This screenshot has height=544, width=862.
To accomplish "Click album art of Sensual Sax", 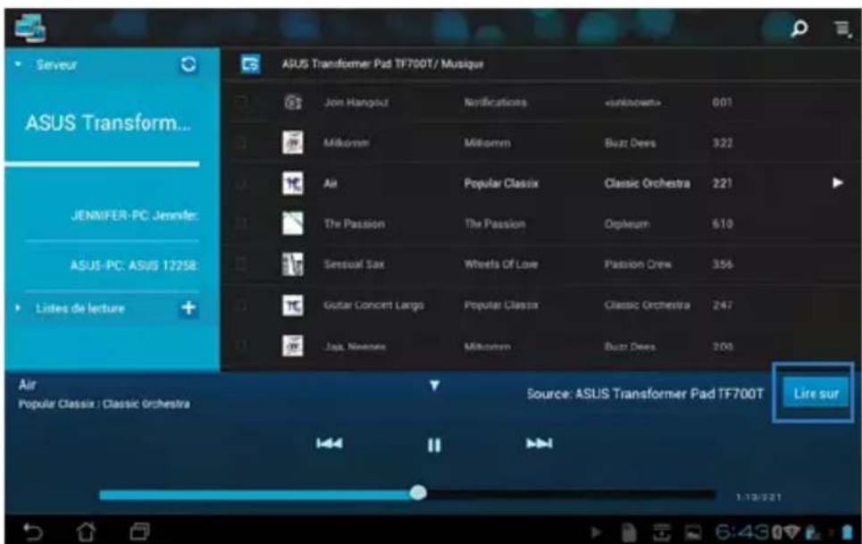I will 292,264.
